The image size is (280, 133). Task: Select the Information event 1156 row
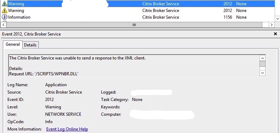click(137, 17)
